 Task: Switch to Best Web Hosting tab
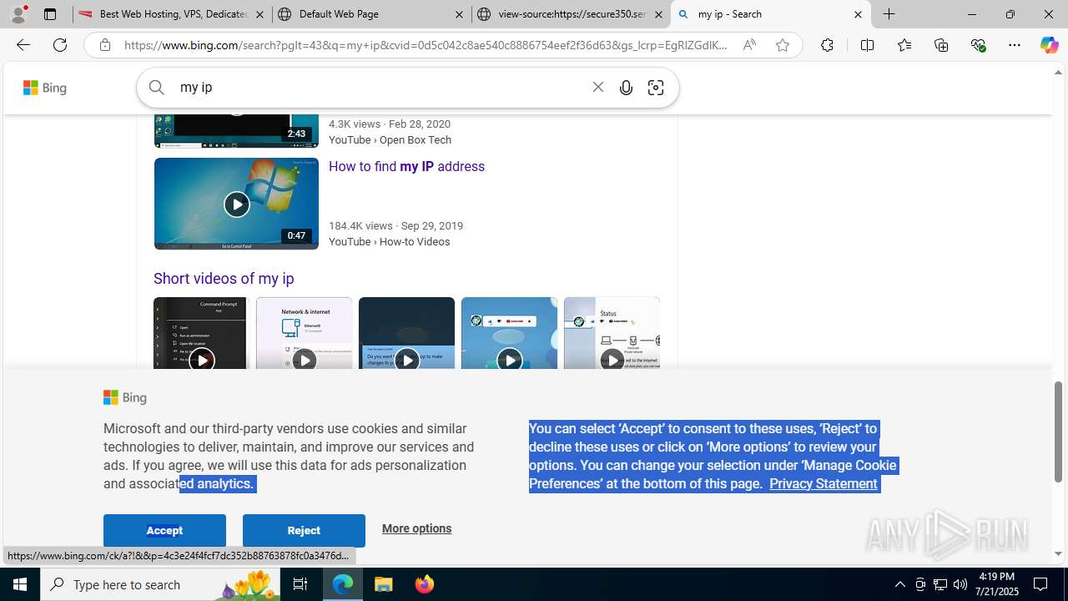[x=164, y=14]
